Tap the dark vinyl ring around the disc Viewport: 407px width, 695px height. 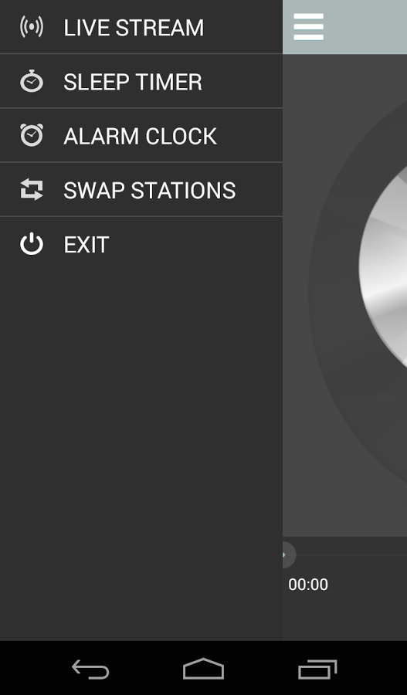pos(334,288)
